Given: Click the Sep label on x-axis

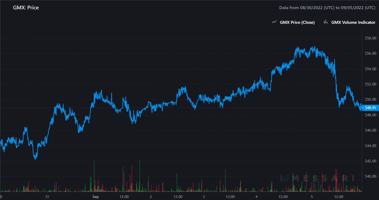Looking at the screenshot, I should pos(96,197).
